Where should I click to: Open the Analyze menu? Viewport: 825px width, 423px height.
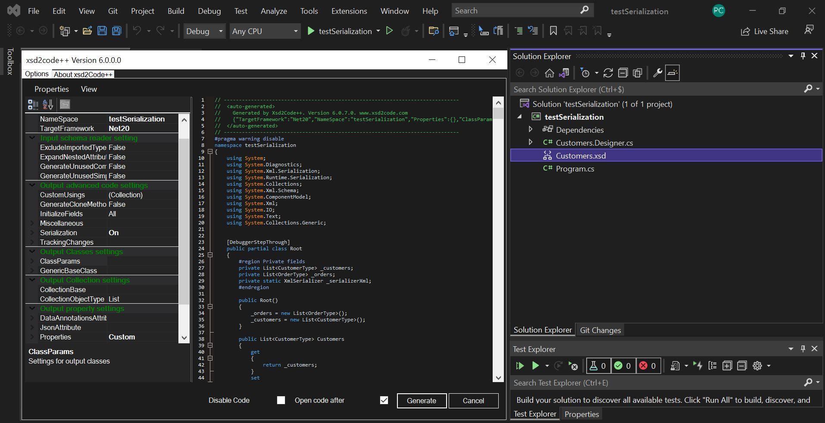(x=274, y=11)
